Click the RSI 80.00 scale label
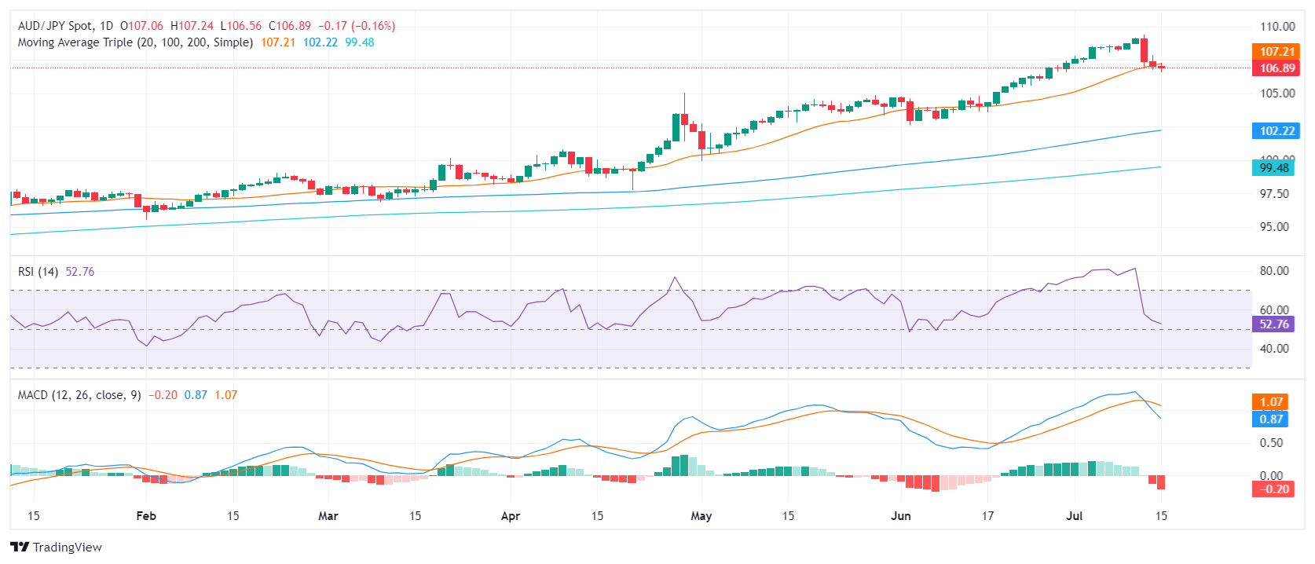Image resolution: width=1315 pixels, height=564 pixels. tap(1274, 271)
